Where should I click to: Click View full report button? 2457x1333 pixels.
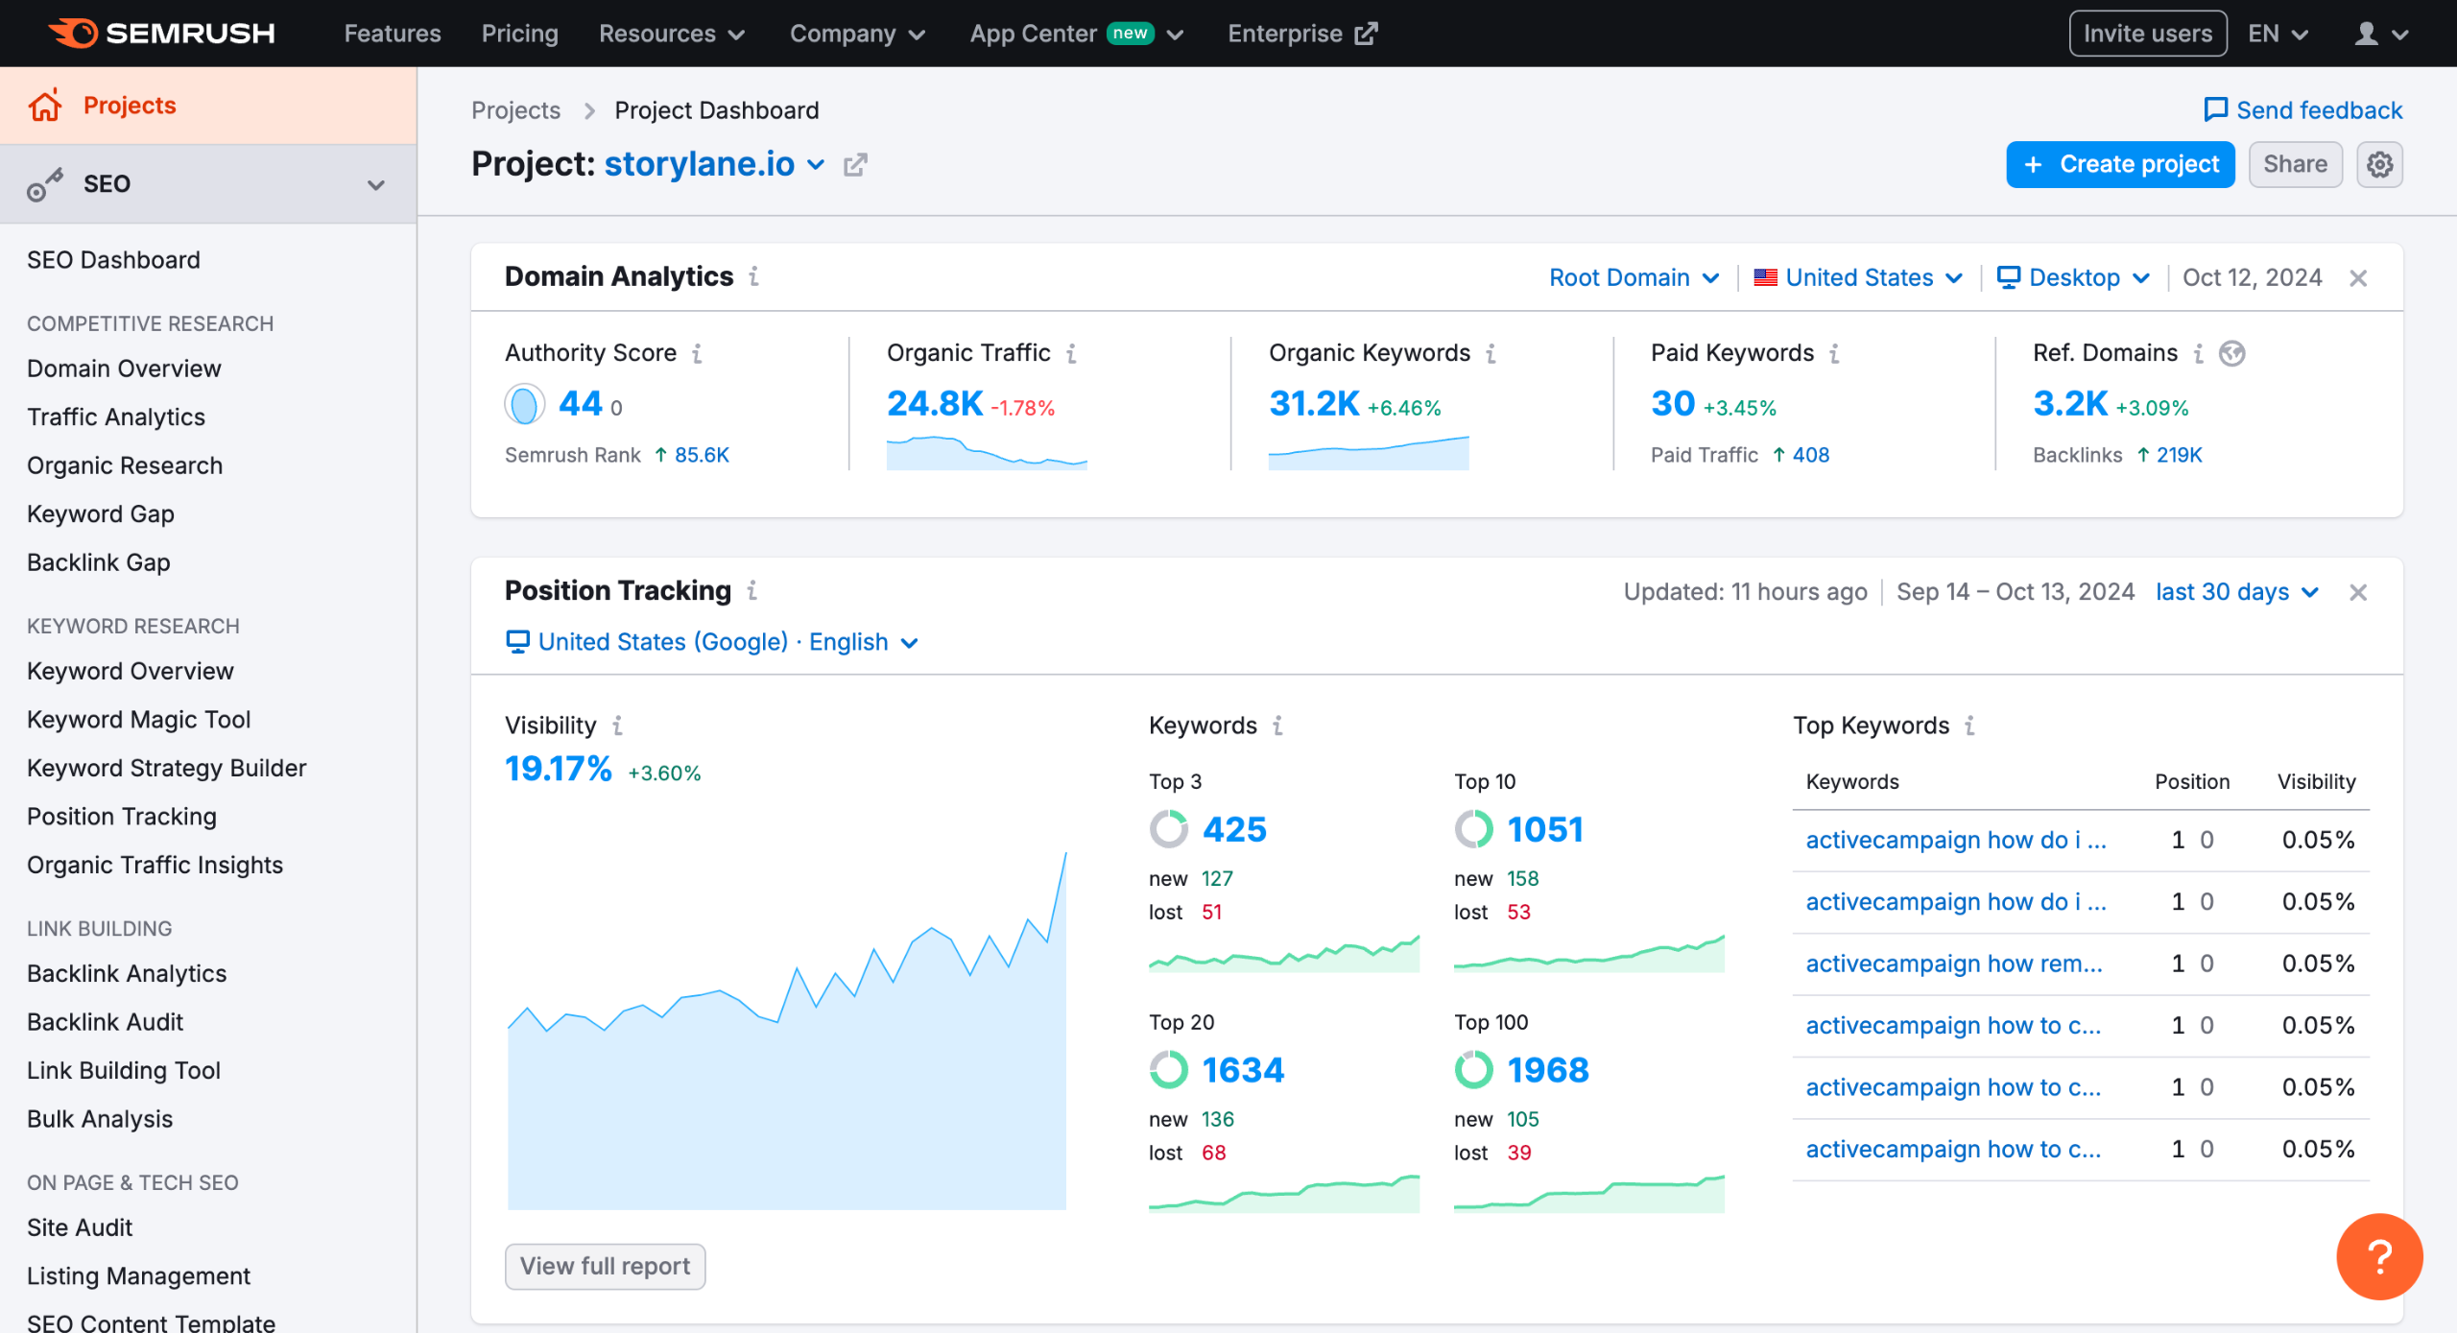tap(605, 1266)
